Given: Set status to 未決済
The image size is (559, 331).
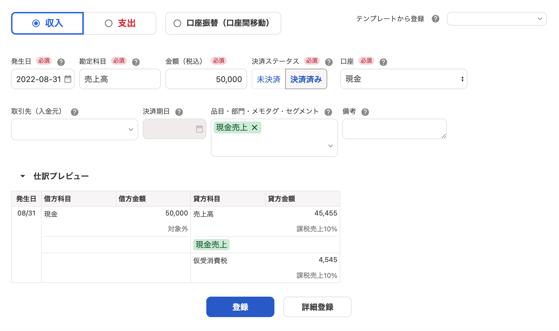Looking at the screenshot, I should click(268, 79).
